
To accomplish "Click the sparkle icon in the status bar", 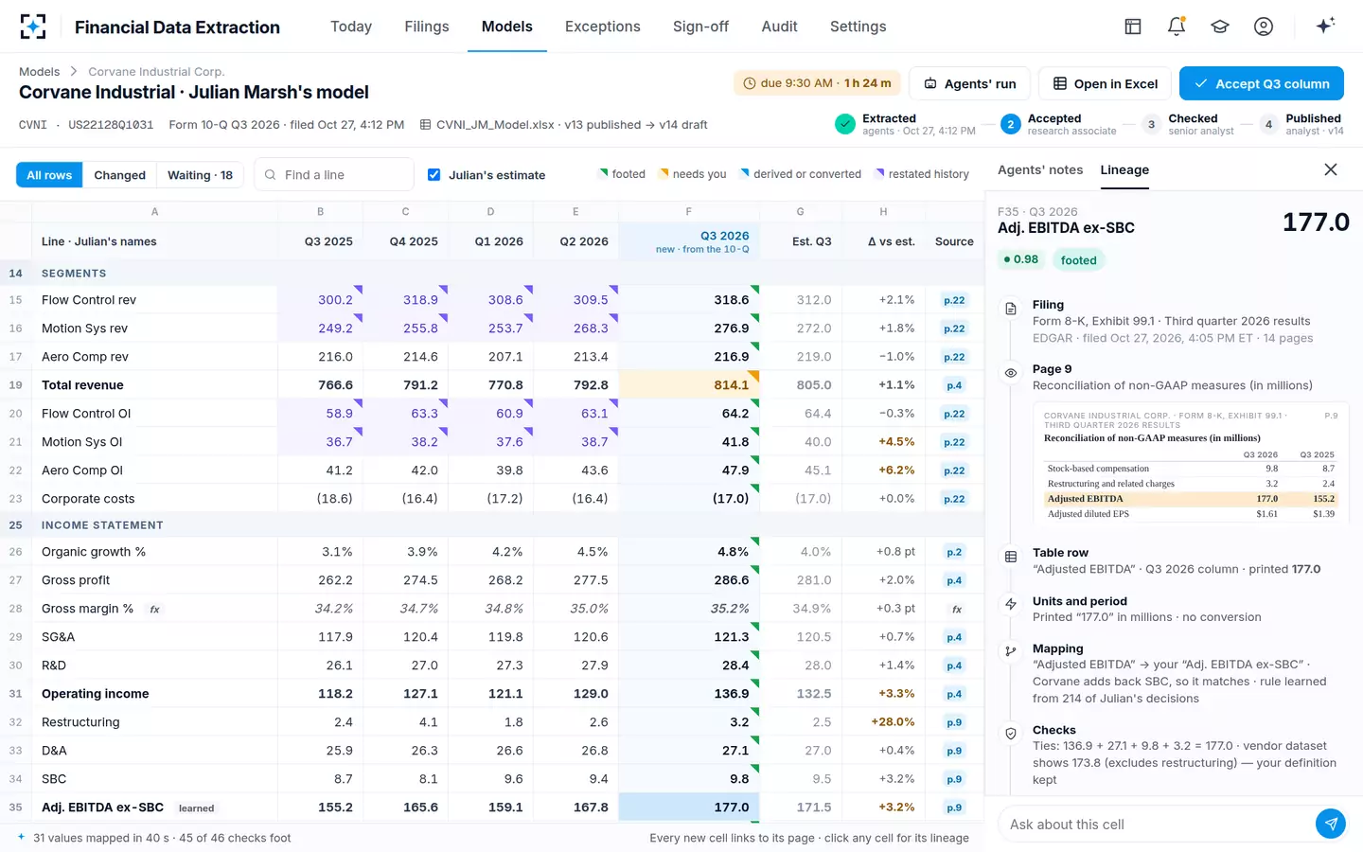I will [x=22, y=837].
